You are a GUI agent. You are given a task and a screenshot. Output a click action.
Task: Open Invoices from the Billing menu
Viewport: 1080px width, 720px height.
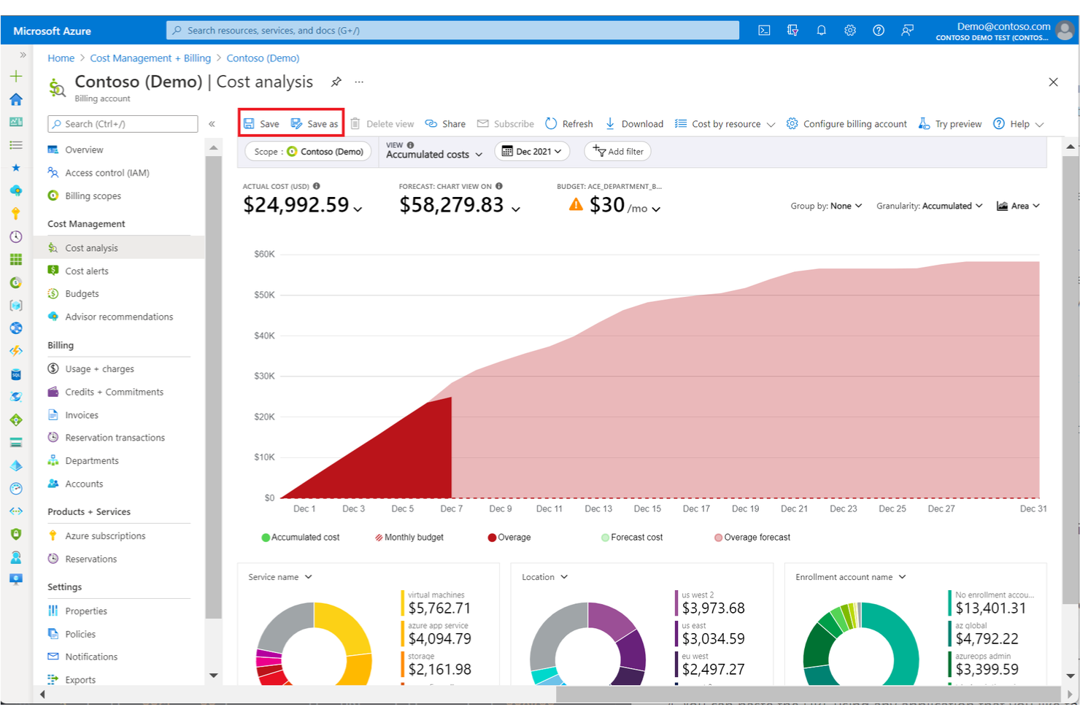[x=80, y=414]
